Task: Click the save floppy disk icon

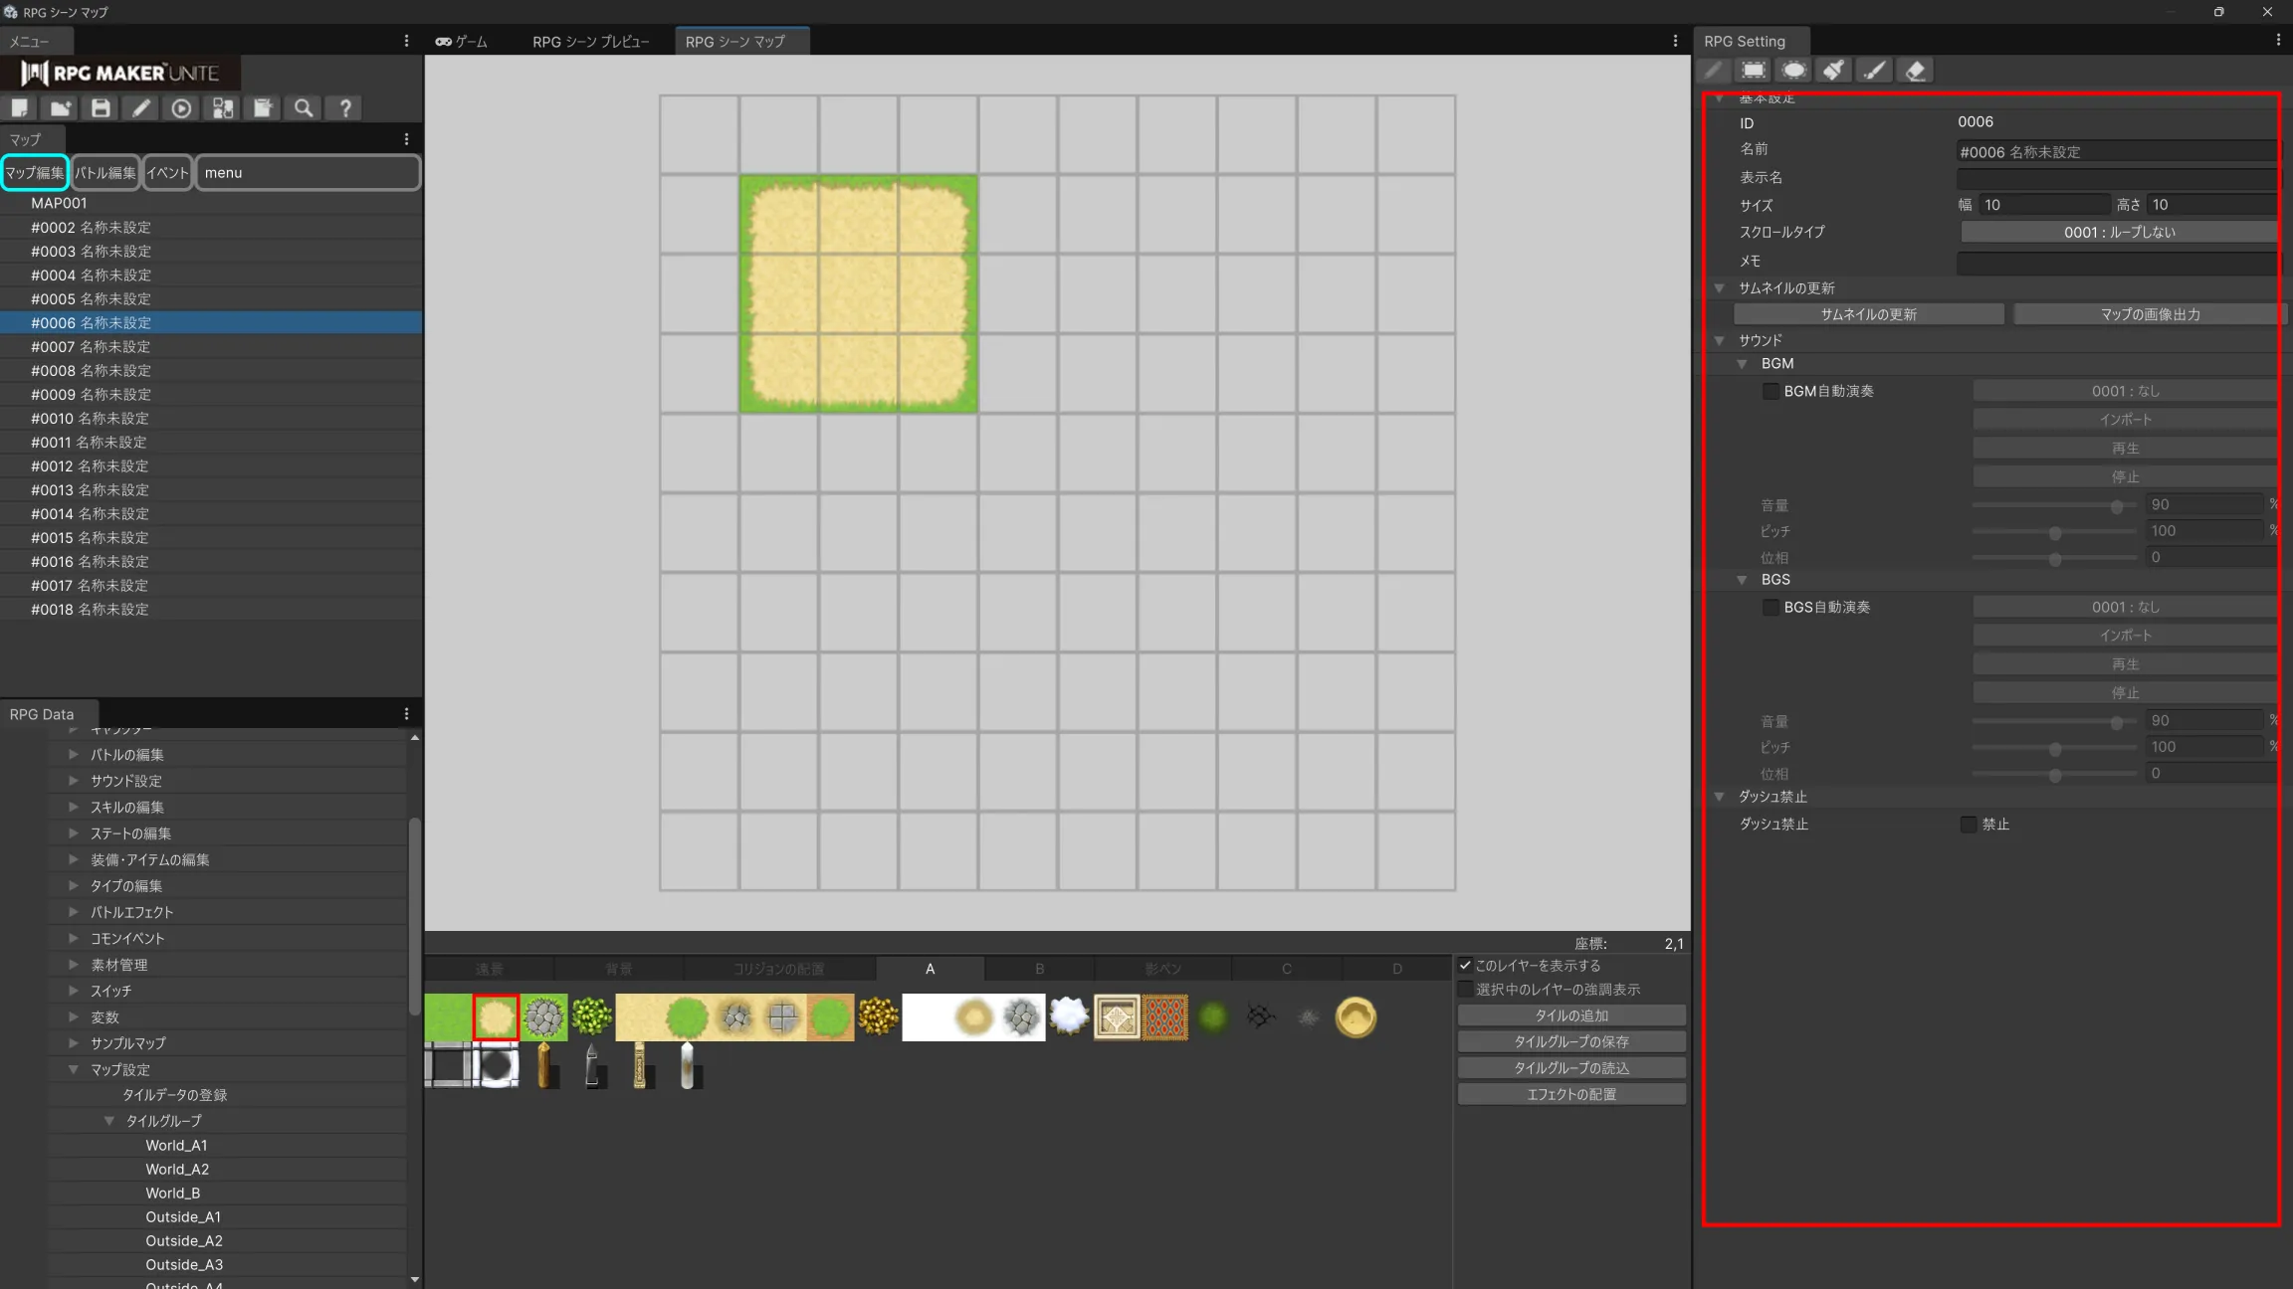Action: [x=101, y=107]
